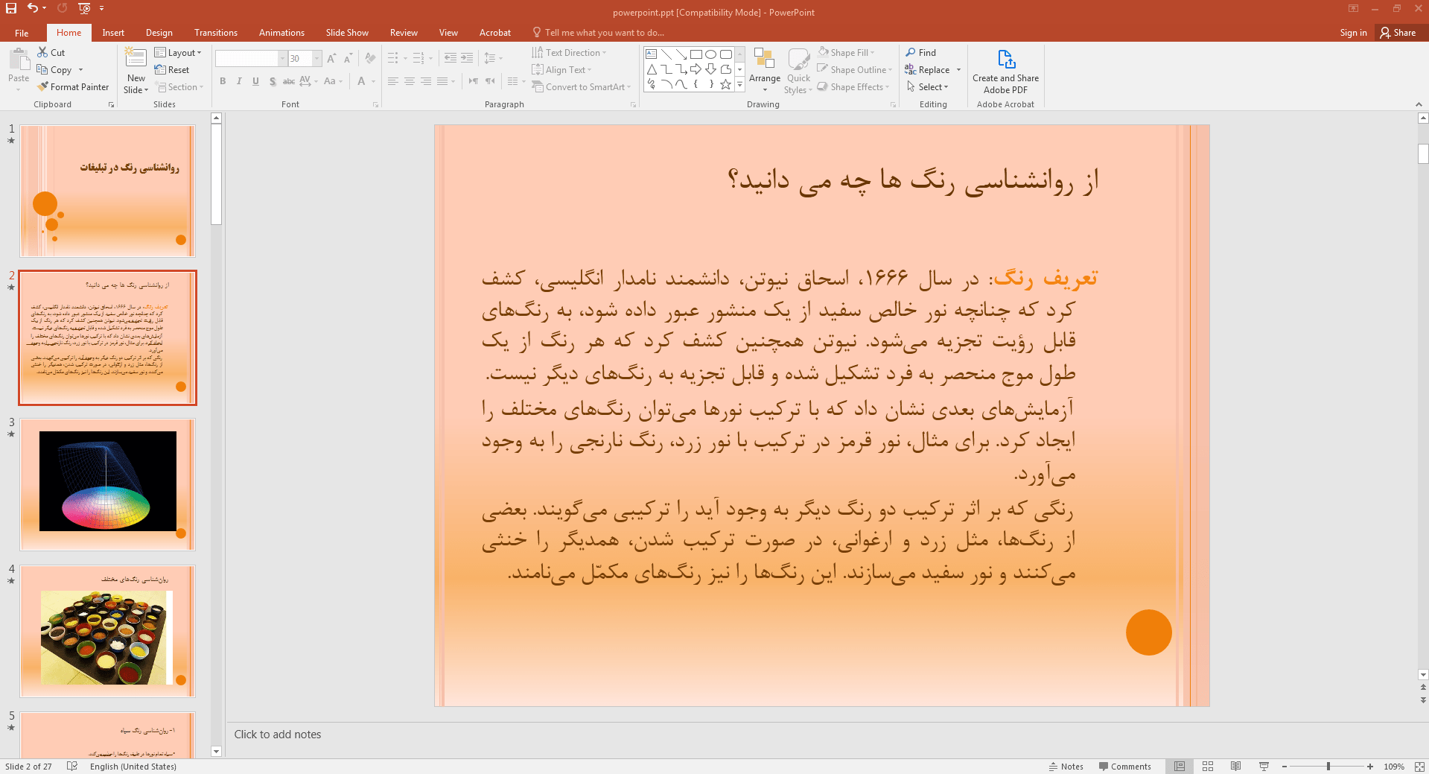
Task: Click the New Slide icon
Action: pyautogui.click(x=136, y=58)
